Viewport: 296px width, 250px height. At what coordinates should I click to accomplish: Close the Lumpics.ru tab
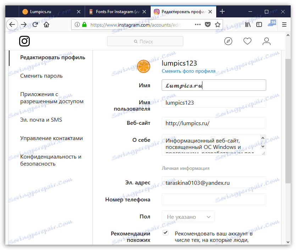click(79, 12)
